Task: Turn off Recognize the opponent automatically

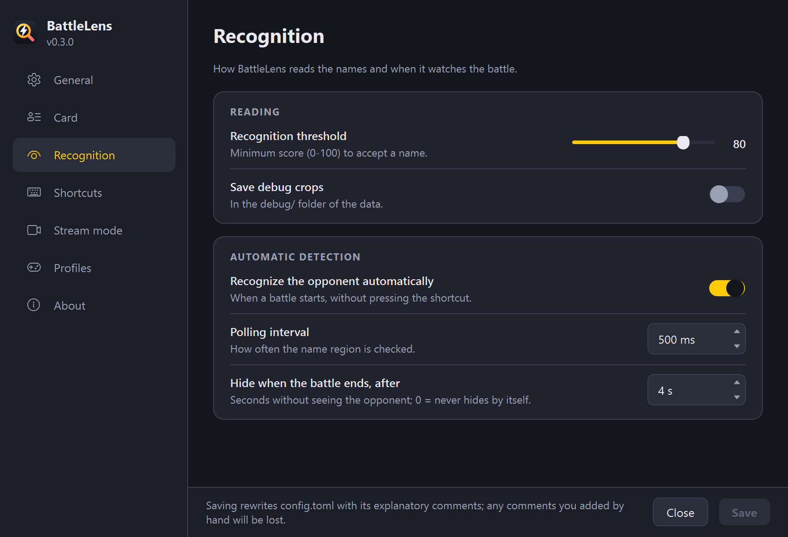Action: point(727,288)
